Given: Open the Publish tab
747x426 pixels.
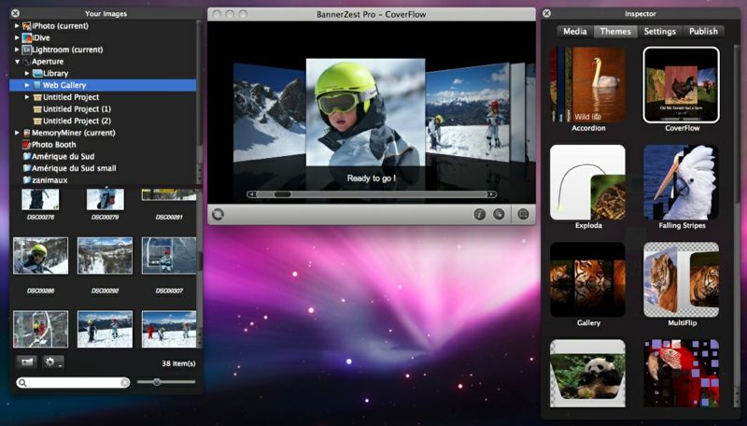Looking at the screenshot, I should click(x=703, y=32).
